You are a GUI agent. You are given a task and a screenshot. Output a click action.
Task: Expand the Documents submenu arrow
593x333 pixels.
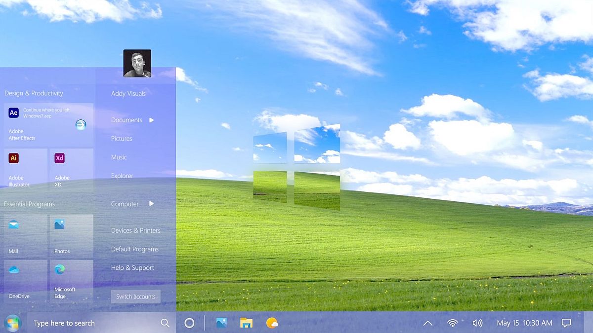pyautogui.click(x=152, y=120)
